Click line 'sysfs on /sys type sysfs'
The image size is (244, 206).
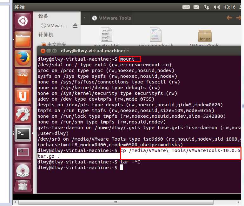[107, 76]
